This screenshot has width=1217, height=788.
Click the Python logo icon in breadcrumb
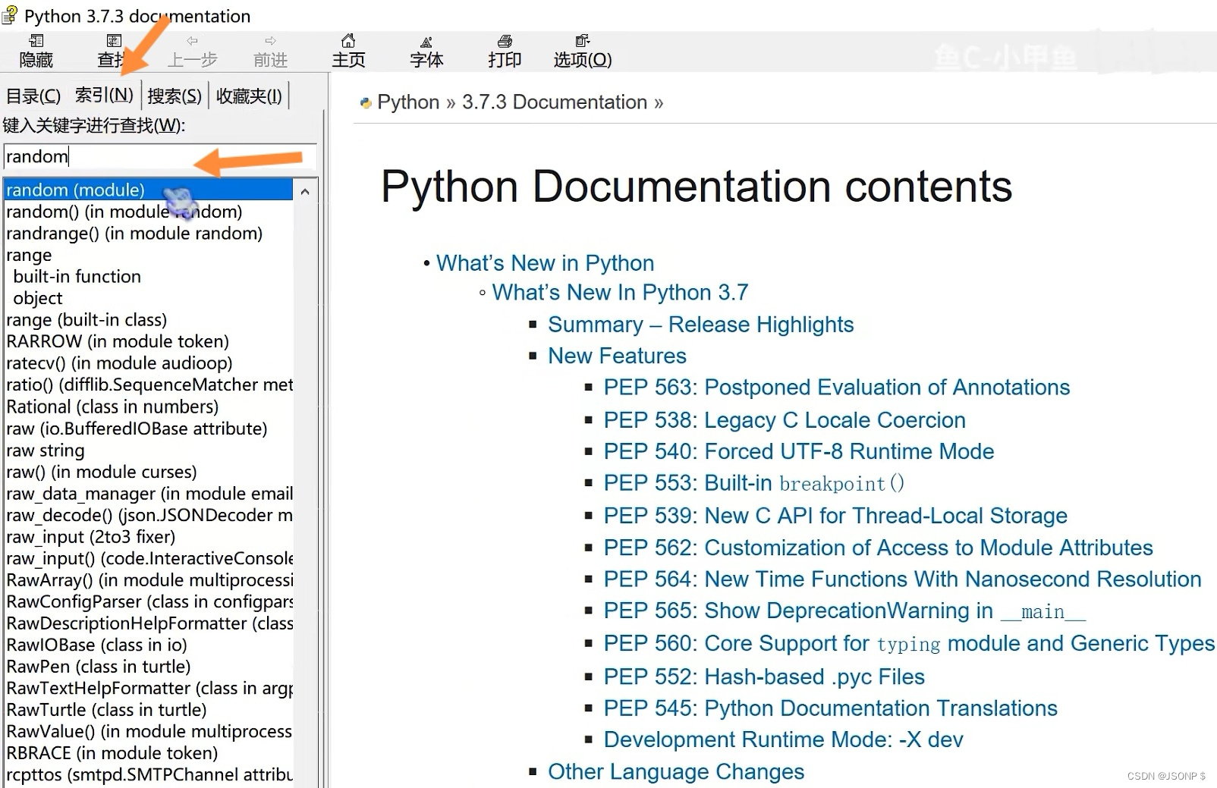click(366, 102)
